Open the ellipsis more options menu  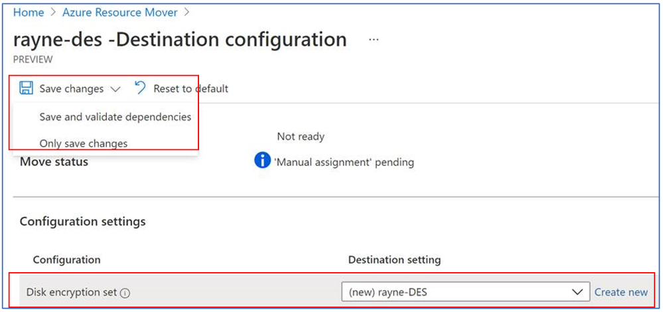374,39
